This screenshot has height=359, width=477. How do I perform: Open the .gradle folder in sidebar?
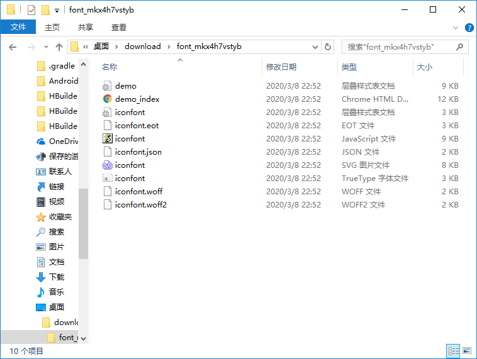point(56,66)
